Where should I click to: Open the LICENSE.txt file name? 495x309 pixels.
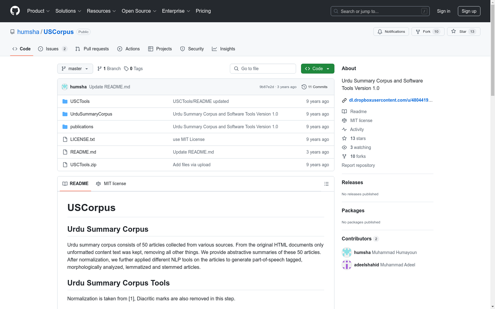(82, 139)
